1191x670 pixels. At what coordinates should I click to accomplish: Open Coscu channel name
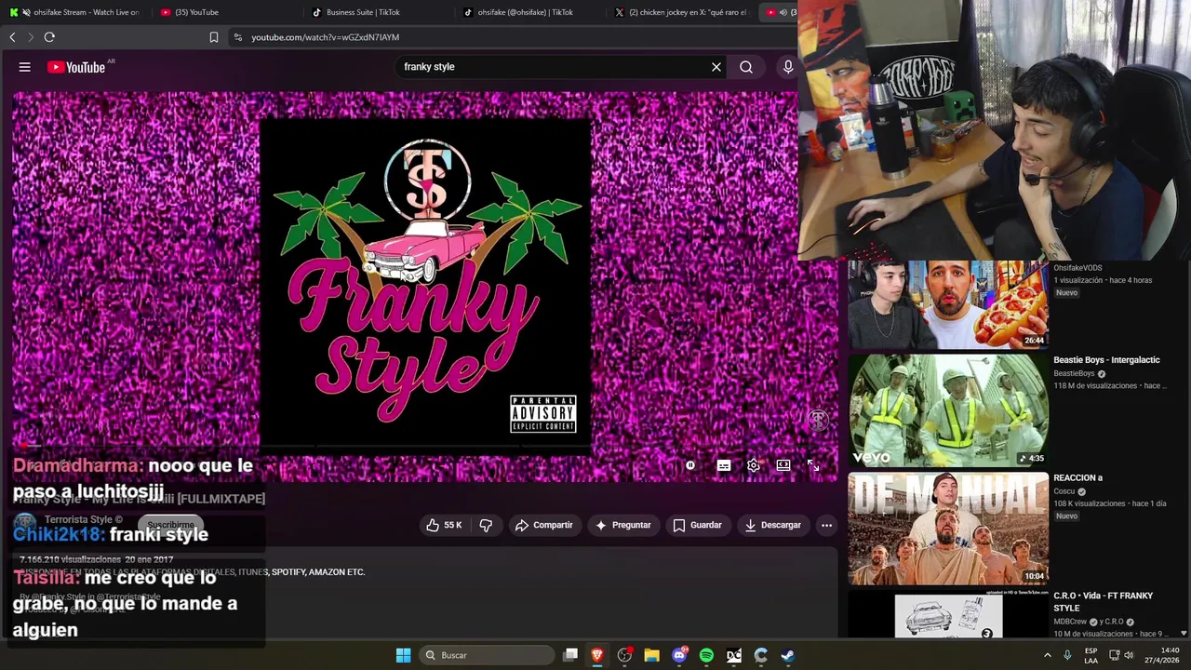1064,491
